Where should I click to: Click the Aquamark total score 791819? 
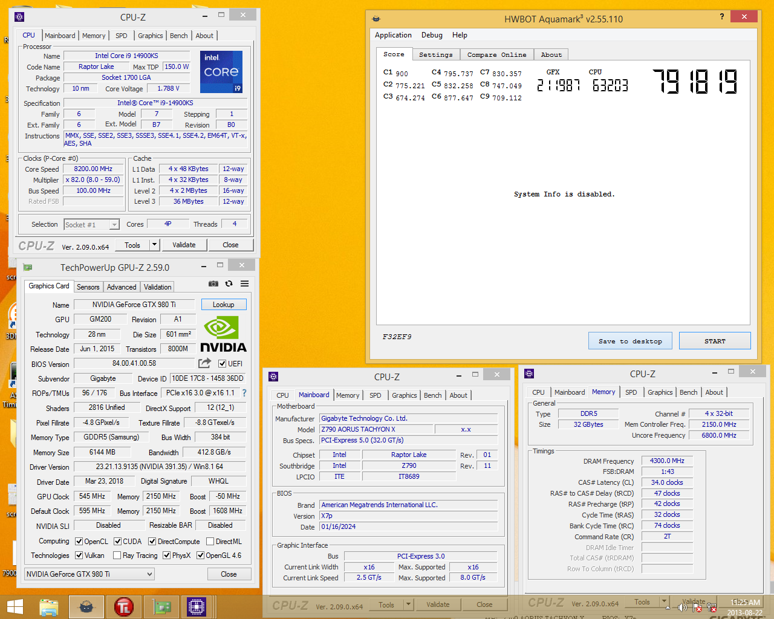point(695,81)
